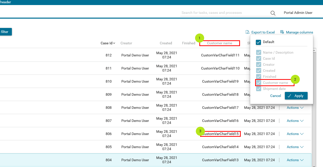Toggle the Shipment date column checkbox
323x167 pixels.
pos(259,89)
